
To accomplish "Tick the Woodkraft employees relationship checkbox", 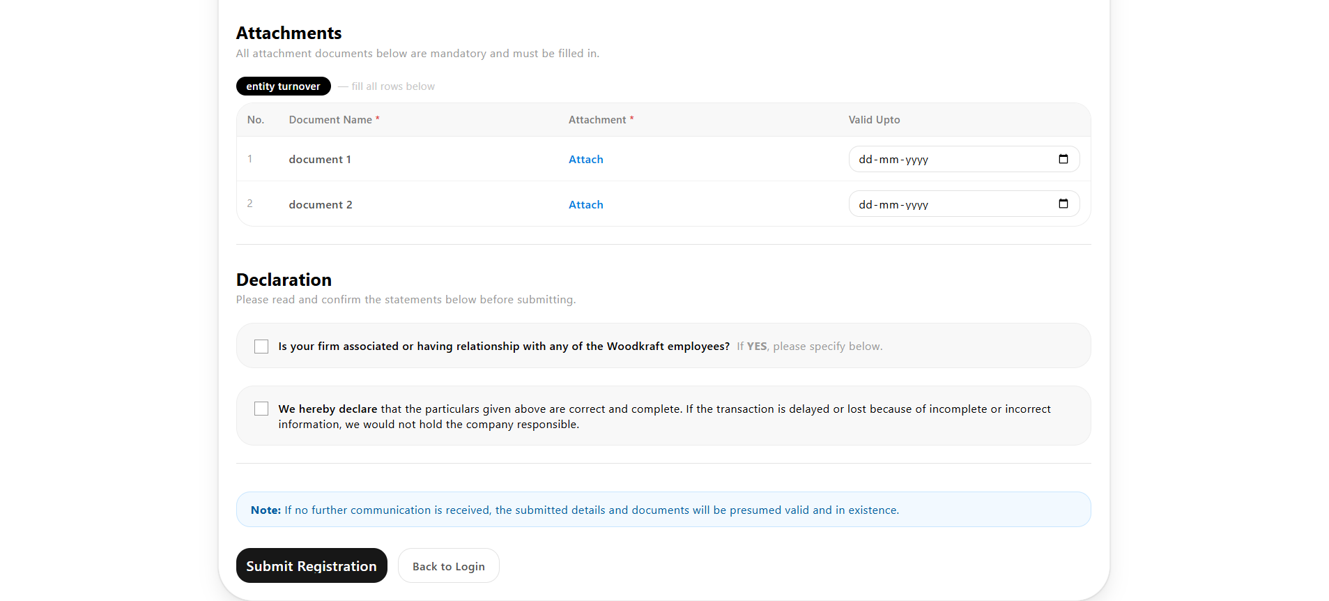I will tap(261, 347).
